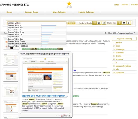
Task: Click the SAPPORO HOLDINGS LTD. header title
Action: coord(15,5)
